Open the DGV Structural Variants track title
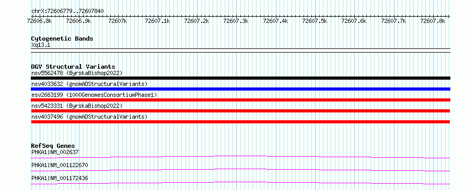Viewport: 465px width, 190px height. 73,67
